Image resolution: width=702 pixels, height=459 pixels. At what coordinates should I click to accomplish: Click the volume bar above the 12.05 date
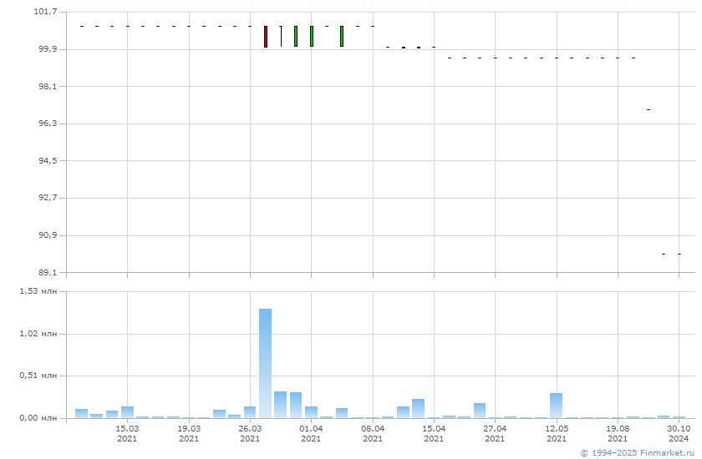556,406
